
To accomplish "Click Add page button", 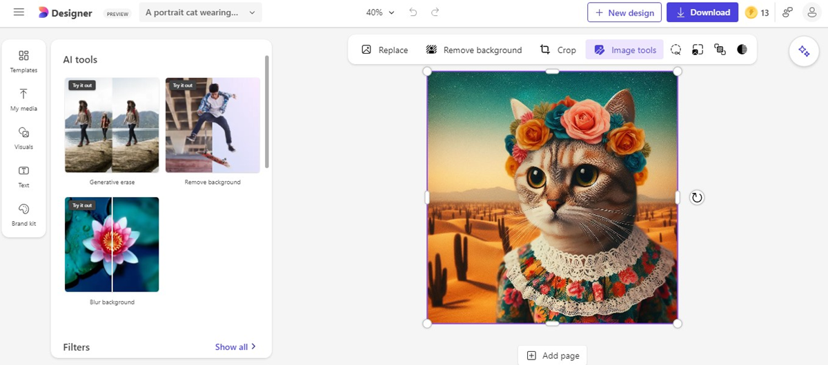I will [553, 355].
